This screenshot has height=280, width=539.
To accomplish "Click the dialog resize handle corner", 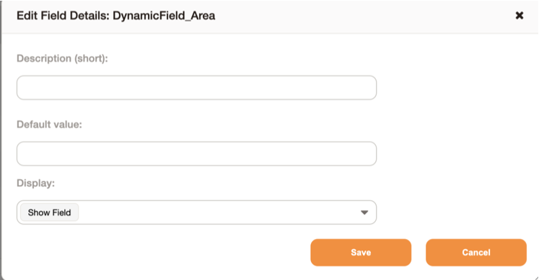I will pos(536,278).
